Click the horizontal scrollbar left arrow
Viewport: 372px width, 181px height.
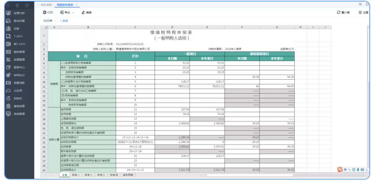tap(205, 175)
